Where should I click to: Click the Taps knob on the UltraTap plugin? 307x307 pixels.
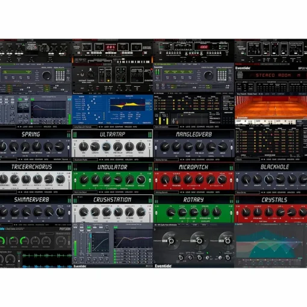[107, 147]
